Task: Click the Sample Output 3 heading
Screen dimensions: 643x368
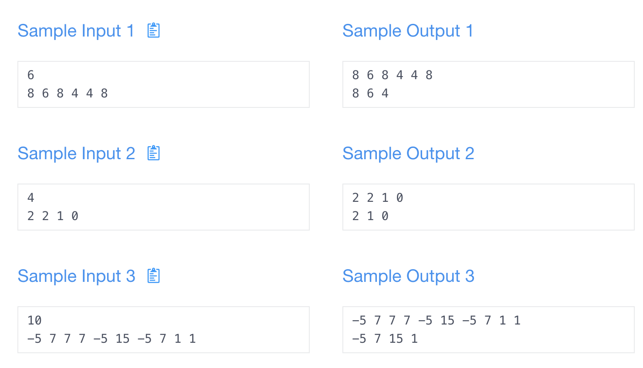Action: click(x=409, y=276)
